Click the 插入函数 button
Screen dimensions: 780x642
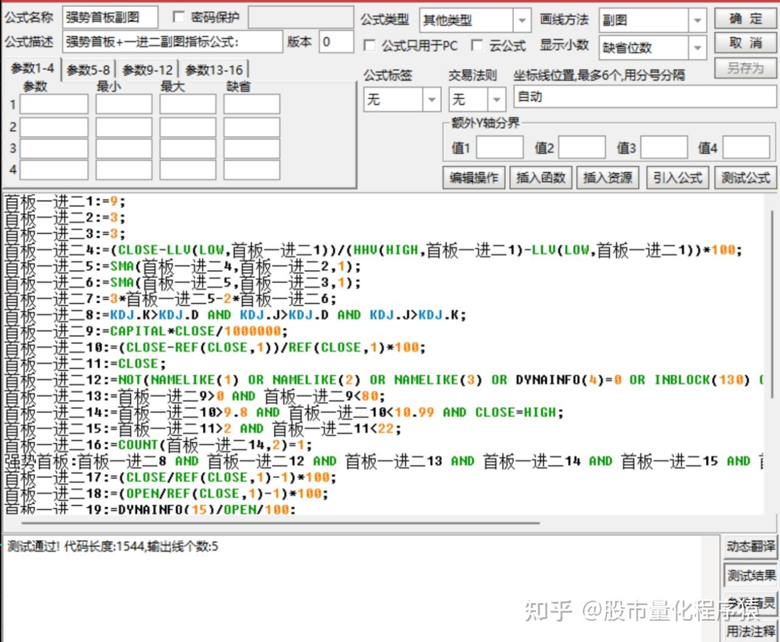tap(541, 178)
